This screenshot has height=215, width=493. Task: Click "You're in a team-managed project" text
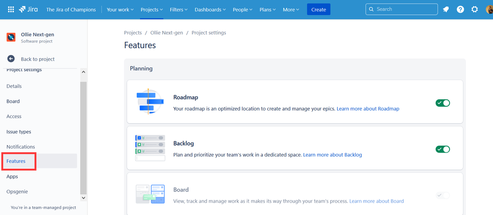43,208
